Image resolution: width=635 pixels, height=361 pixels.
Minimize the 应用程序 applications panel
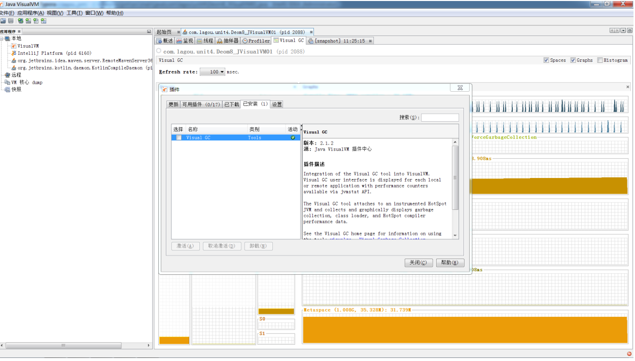click(x=149, y=31)
